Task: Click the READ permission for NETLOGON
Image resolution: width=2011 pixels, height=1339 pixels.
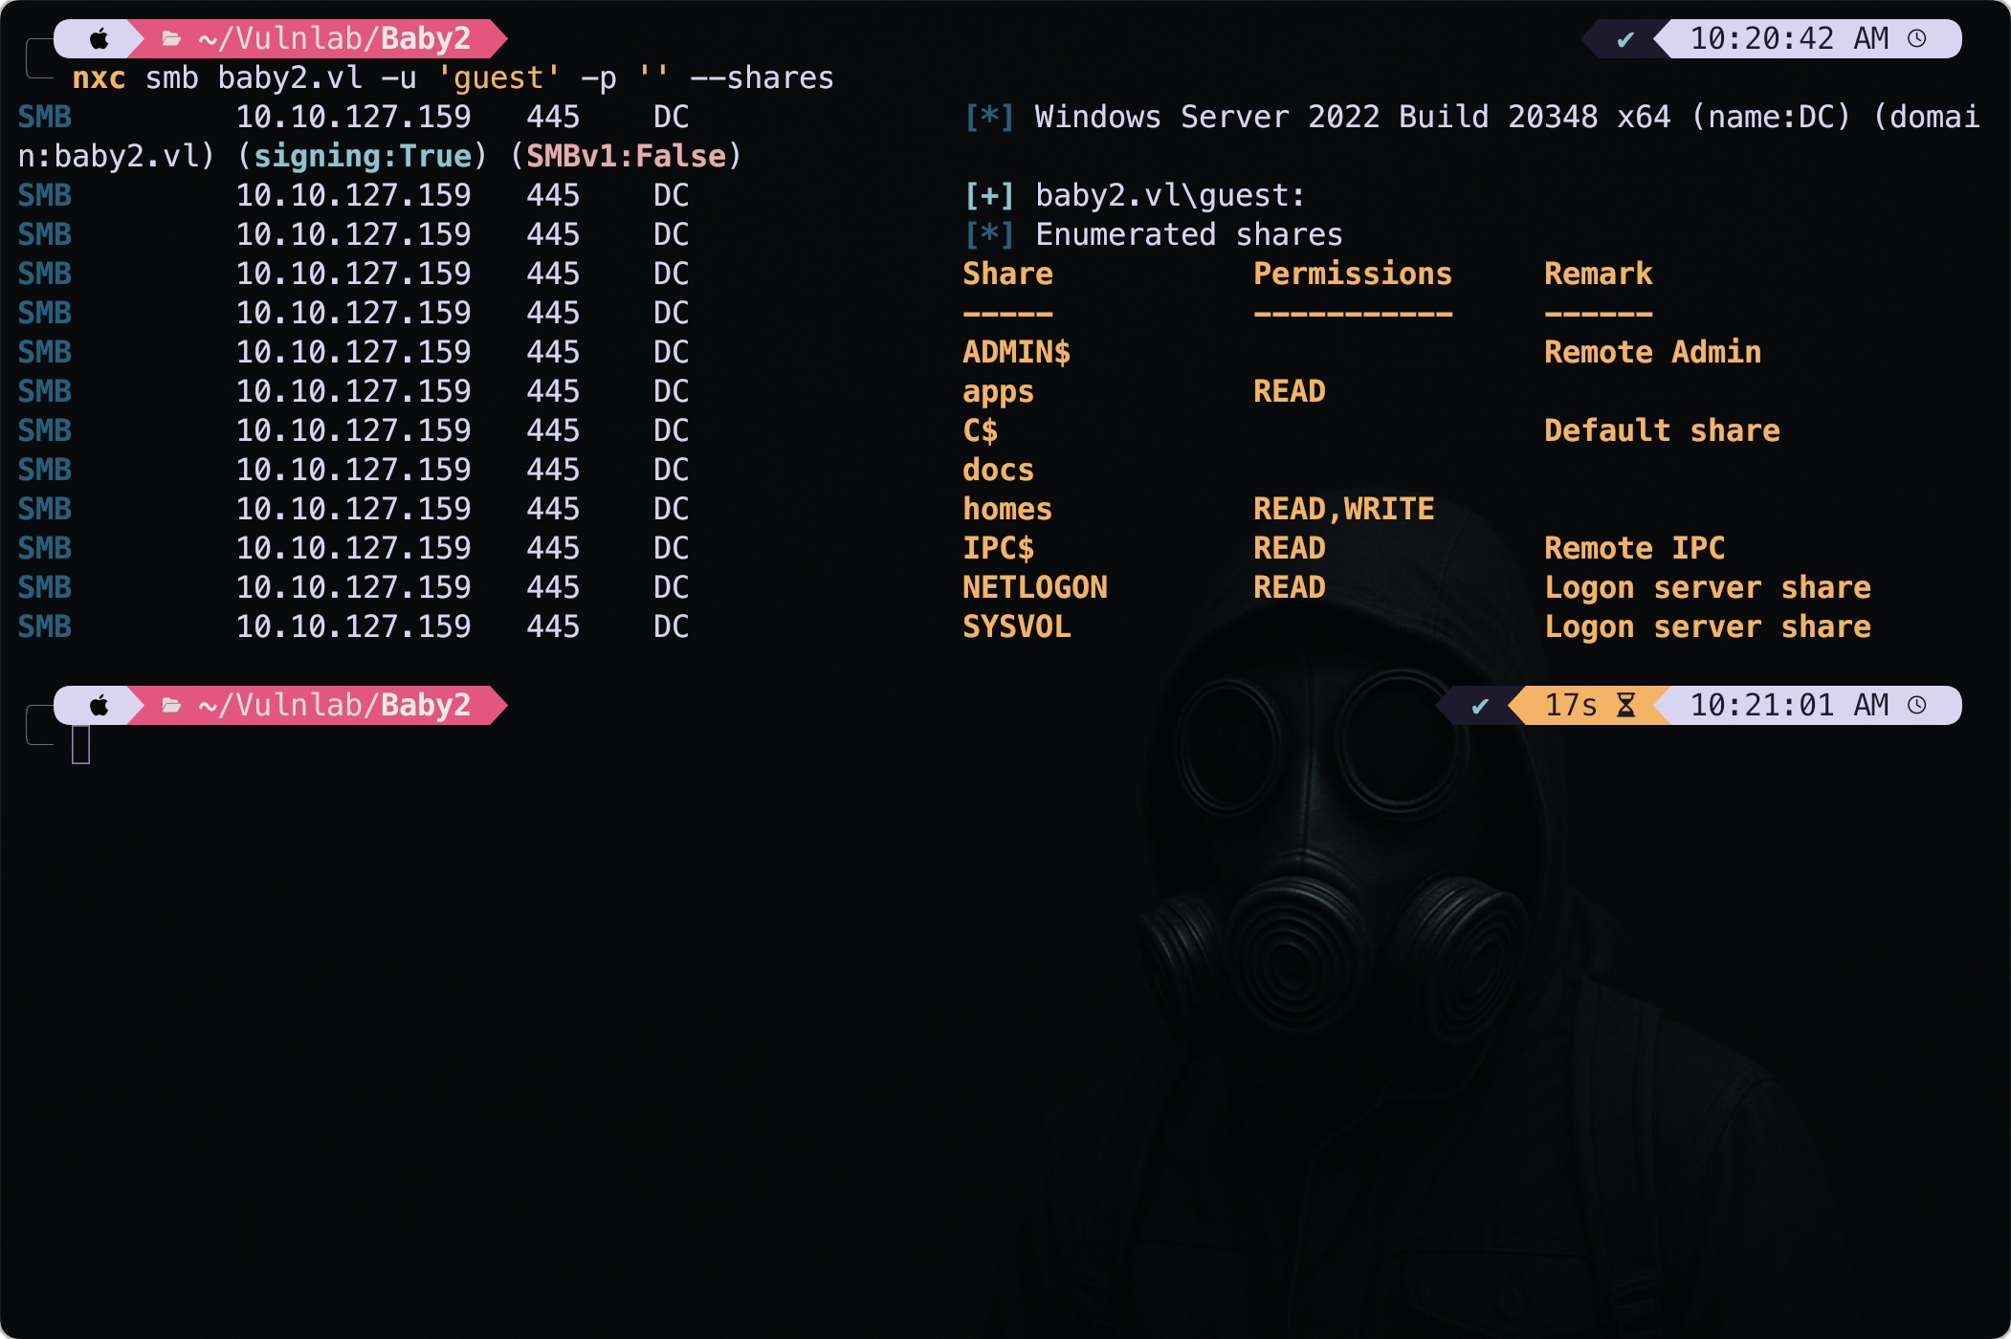Action: 1289,587
